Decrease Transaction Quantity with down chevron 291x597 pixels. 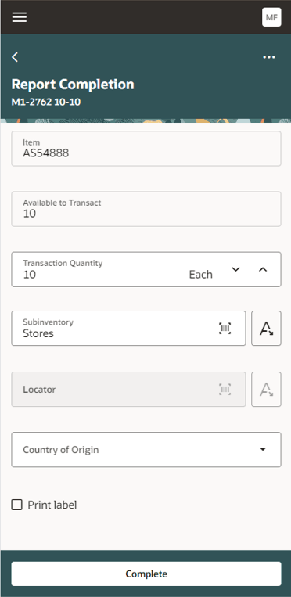click(236, 269)
